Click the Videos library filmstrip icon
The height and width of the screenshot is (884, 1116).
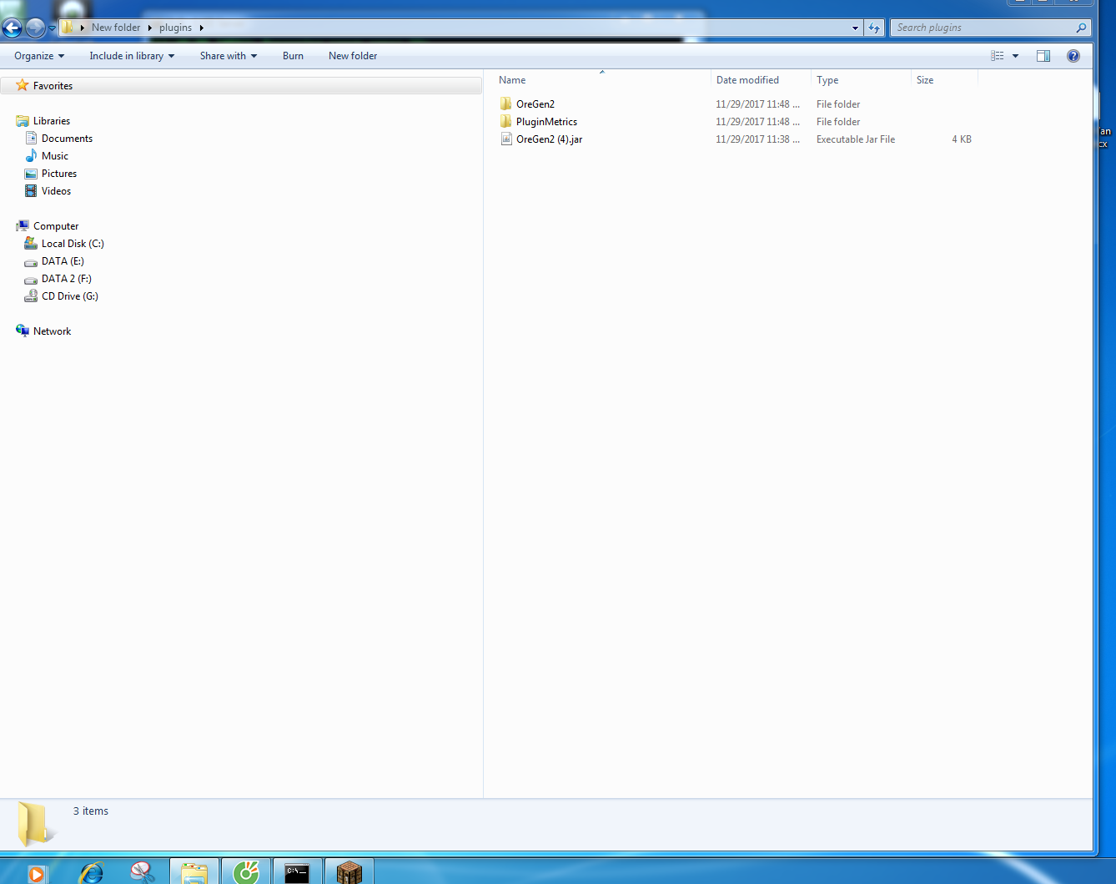(31, 191)
